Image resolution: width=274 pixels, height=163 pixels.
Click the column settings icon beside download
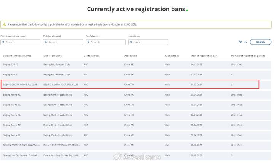pyautogui.click(x=240, y=42)
